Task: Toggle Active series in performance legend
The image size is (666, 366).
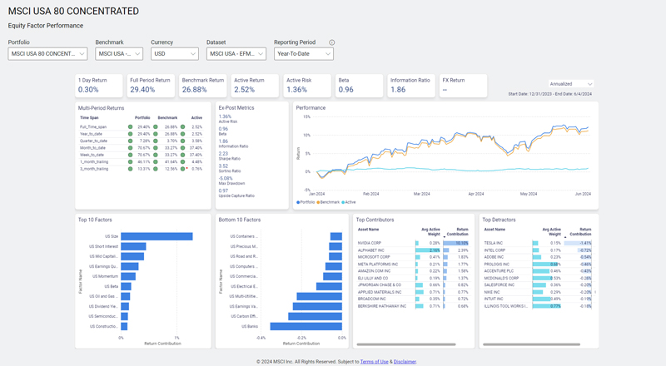Action: tap(349, 202)
